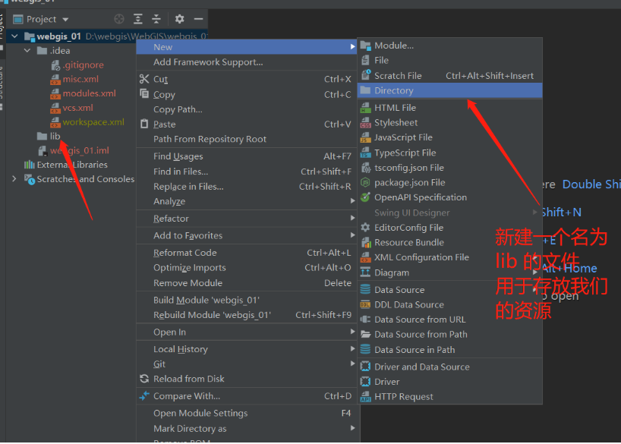Click the select-opened-file crosshair icon
Viewport: 621px width, 444px height.
[x=119, y=19]
